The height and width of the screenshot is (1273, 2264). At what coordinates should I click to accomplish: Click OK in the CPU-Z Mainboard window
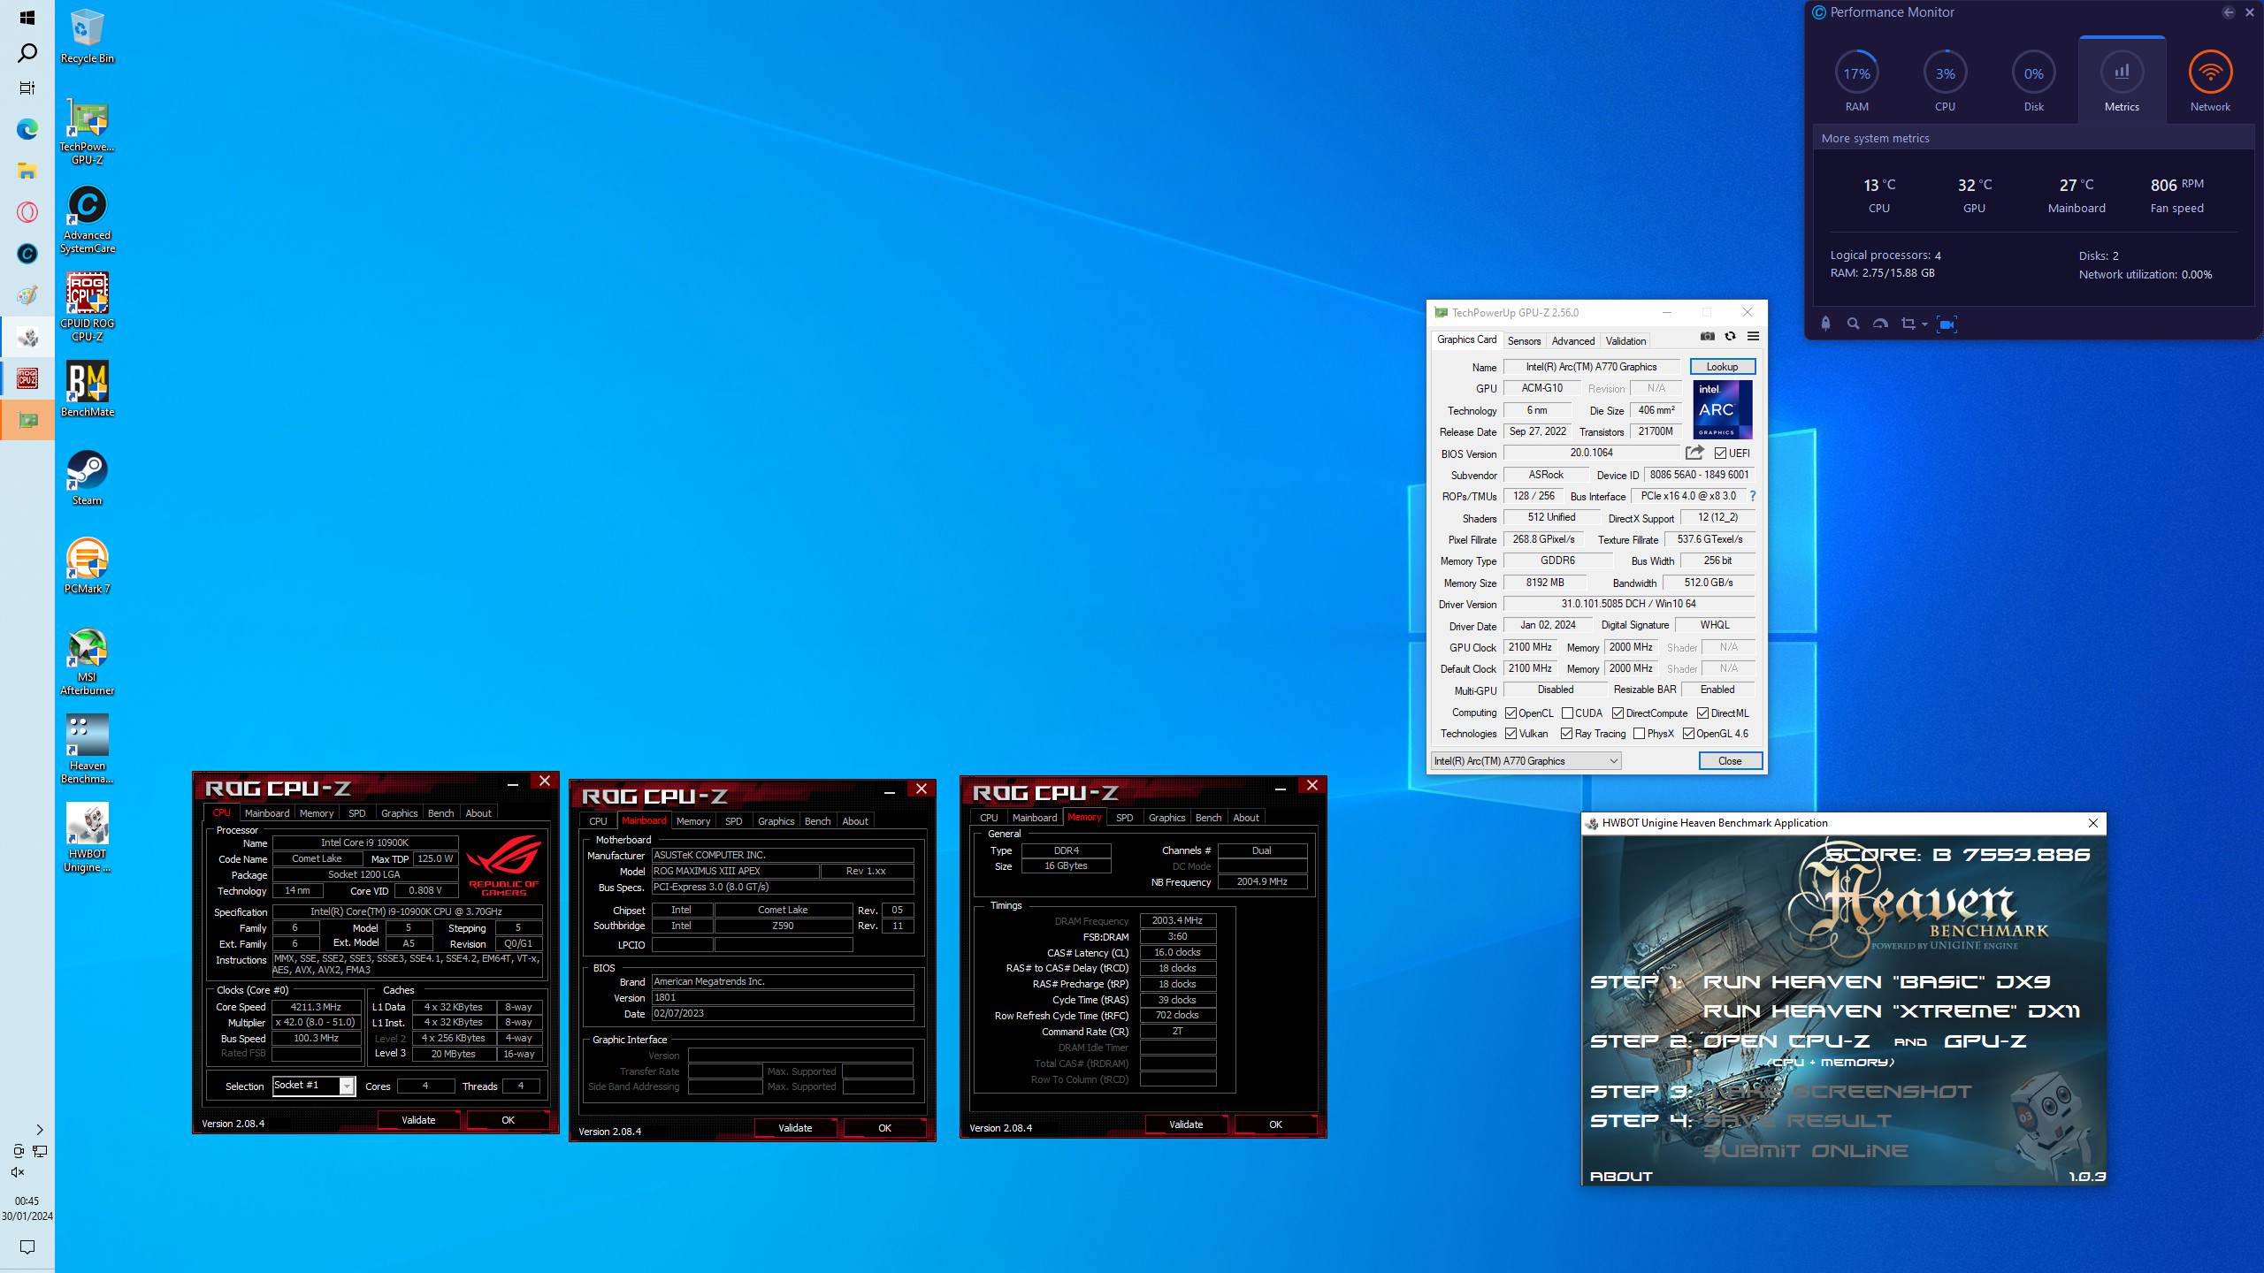coord(884,1128)
